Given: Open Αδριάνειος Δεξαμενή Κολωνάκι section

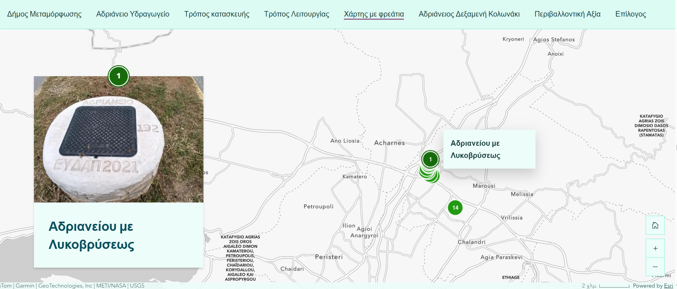Looking at the screenshot, I should (469, 14).
